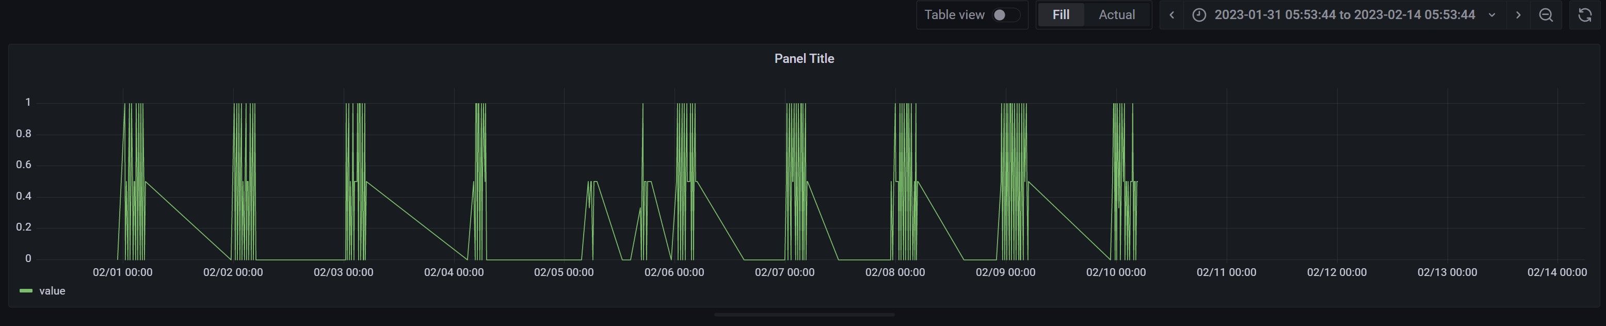
Task: Shift time range forward with right arrow
Action: pos(1518,15)
